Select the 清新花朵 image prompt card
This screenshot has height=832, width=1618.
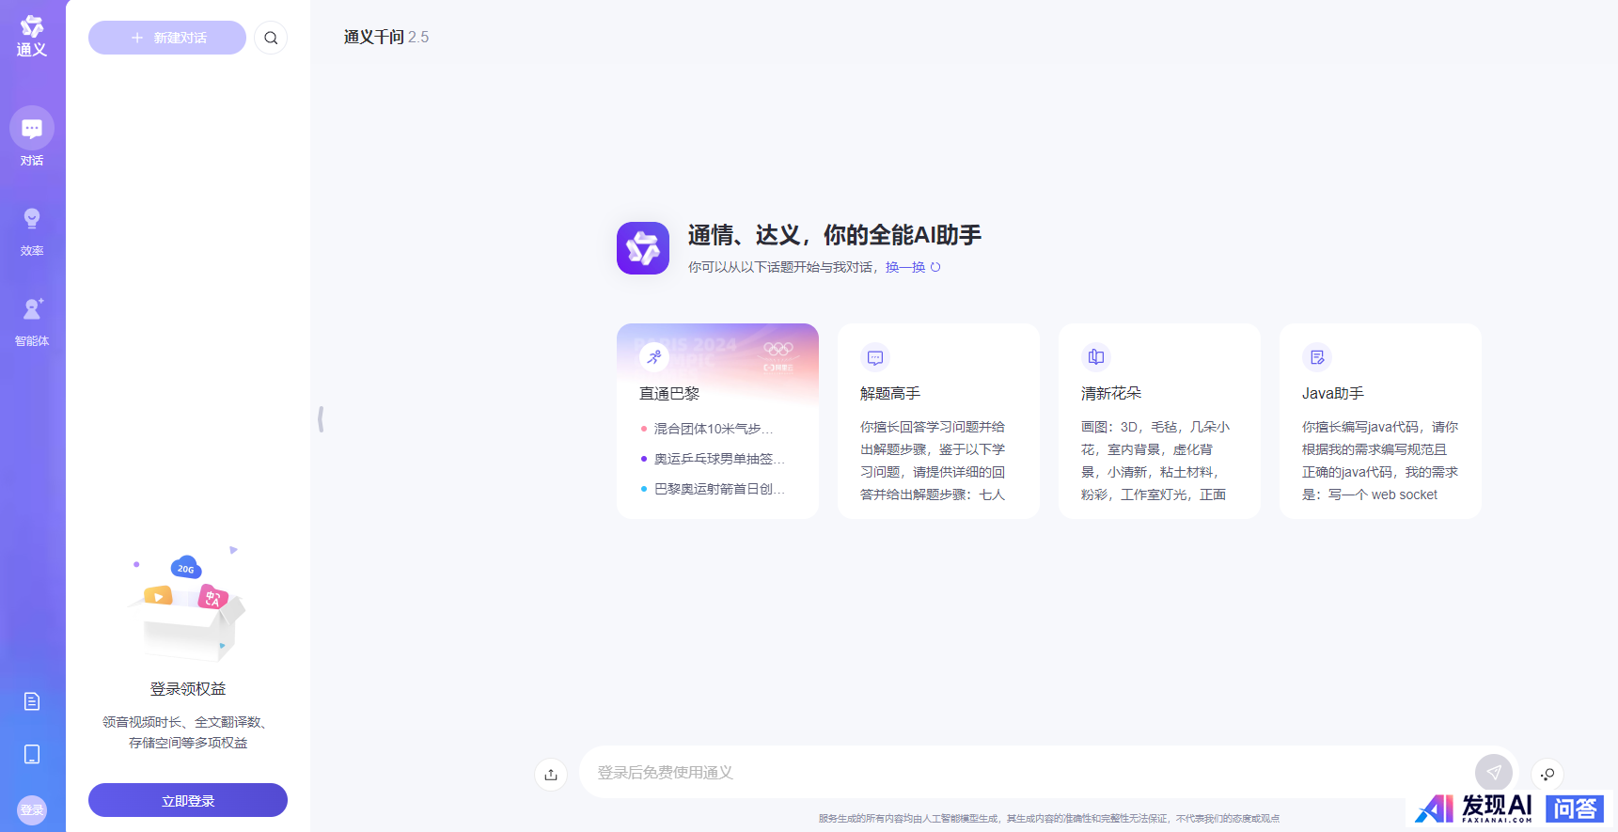pos(1159,421)
